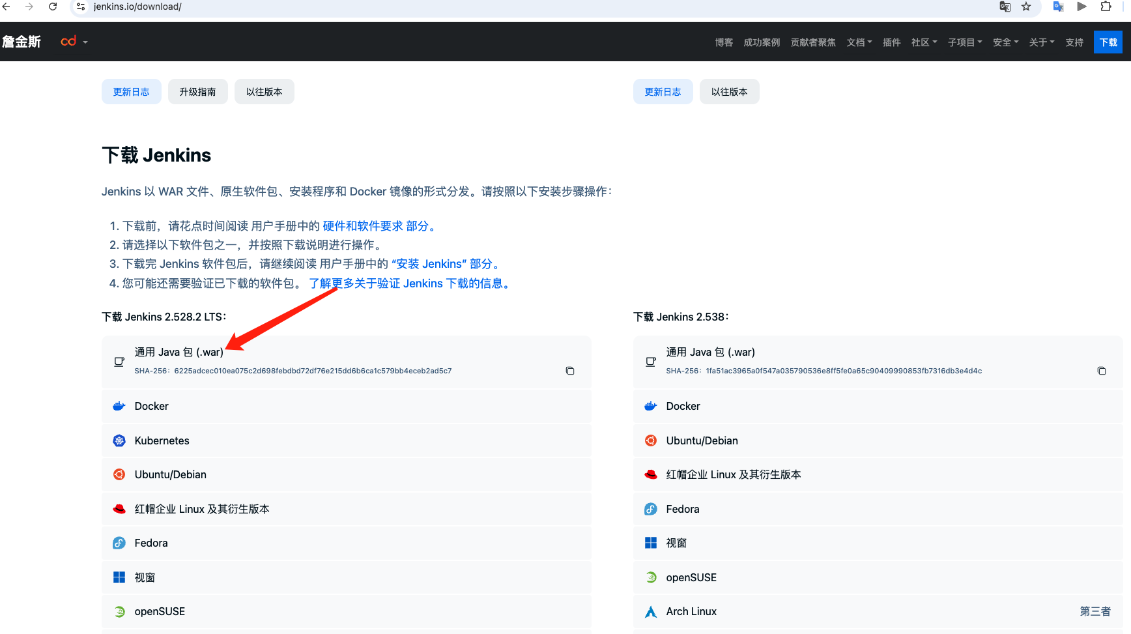Click the 詹金斯 site title
Image resolution: width=1131 pixels, height=634 pixels.
click(21, 42)
